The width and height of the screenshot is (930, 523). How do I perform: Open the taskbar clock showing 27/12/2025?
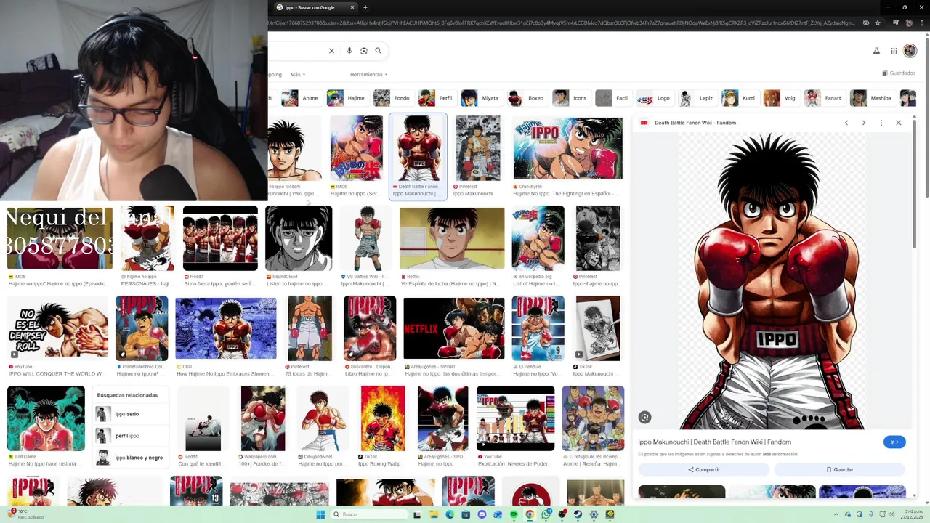pos(910,514)
